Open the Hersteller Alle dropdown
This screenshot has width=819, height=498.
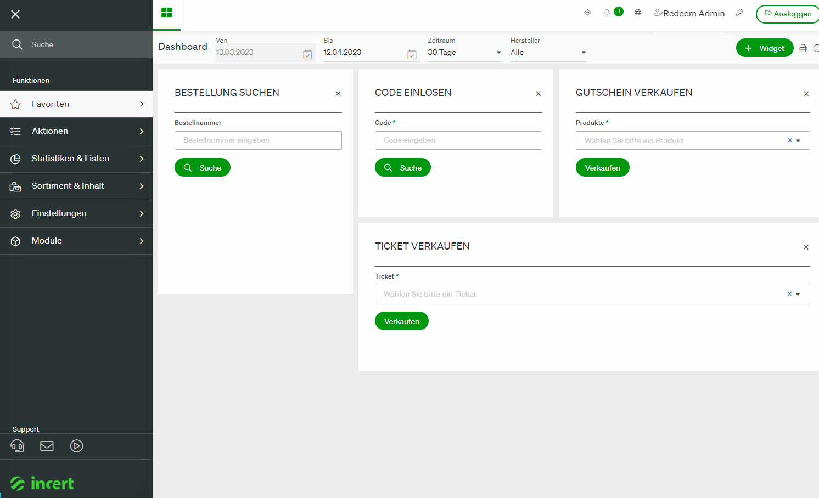pyautogui.click(x=548, y=53)
